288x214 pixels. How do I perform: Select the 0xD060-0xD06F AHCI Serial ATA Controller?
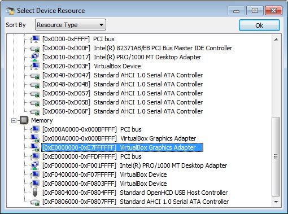tap(123, 111)
